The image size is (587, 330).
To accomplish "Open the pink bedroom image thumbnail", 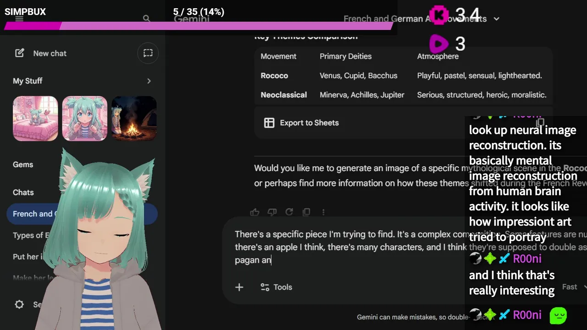I will (x=35, y=118).
